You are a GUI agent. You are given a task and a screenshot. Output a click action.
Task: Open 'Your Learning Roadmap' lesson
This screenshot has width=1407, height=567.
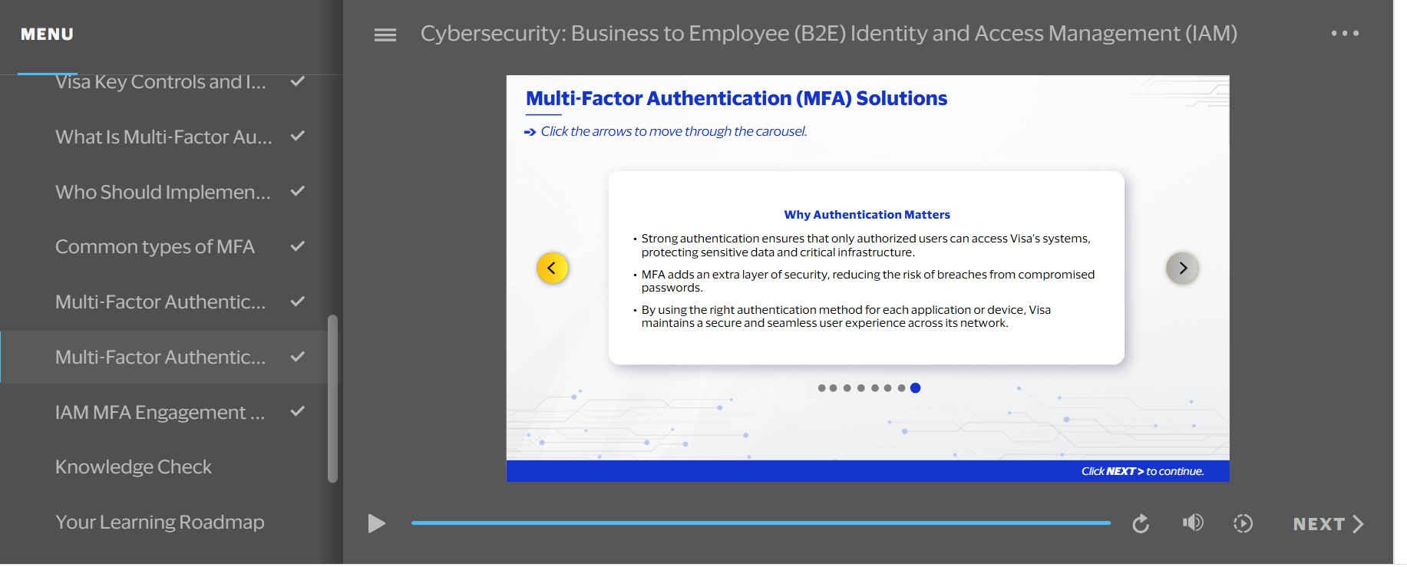[x=171, y=522]
